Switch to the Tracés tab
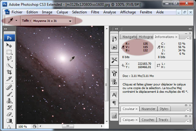Screen dimensions: 196x131 click(x=163, y=120)
